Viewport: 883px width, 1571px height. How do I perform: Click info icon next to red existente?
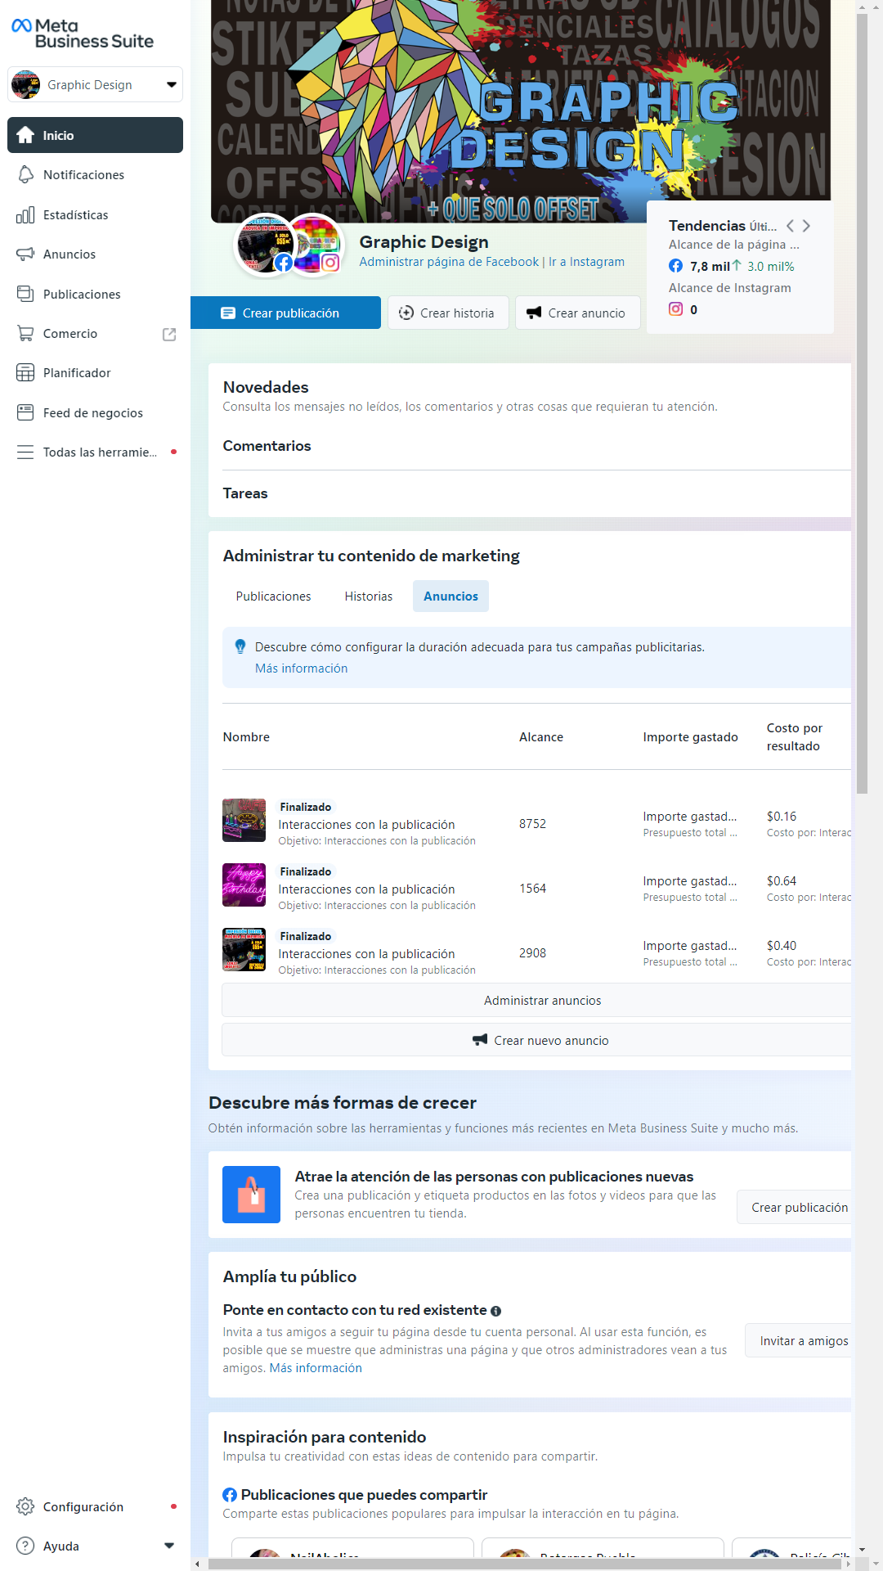coord(495,1311)
